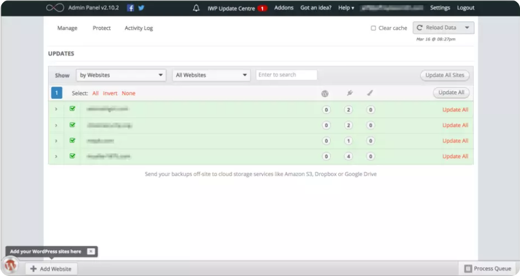520x276 pixels.
Task: Open the Reload Data dropdown arrow
Action: [x=467, y=28]
